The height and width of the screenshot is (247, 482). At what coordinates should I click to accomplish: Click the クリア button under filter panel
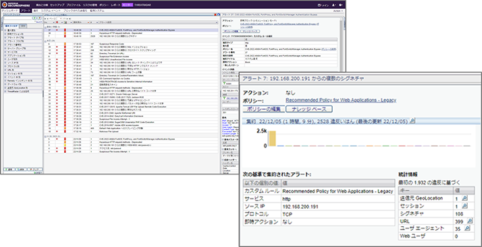34,169
